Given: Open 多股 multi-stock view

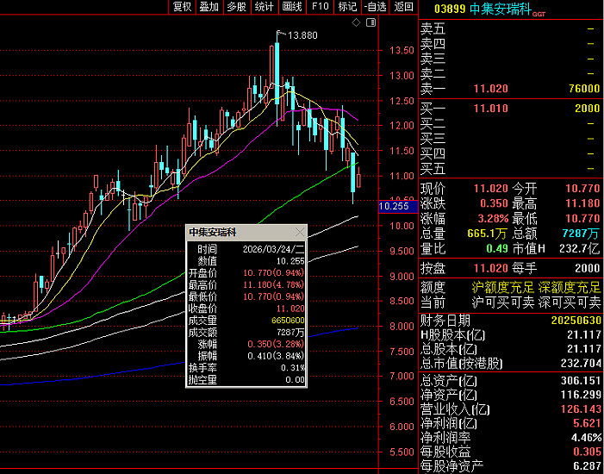Looking at the screenshot, I should tap(236, 7).
